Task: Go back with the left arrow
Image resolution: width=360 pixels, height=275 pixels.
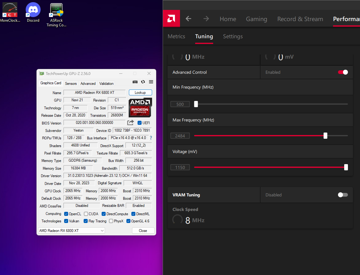Action: (188, 19)
